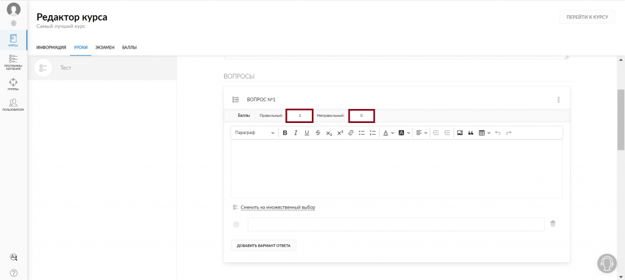Toggle bold formatting in the editor toolbar
625x280 pixels.
[x=285, y=133]
